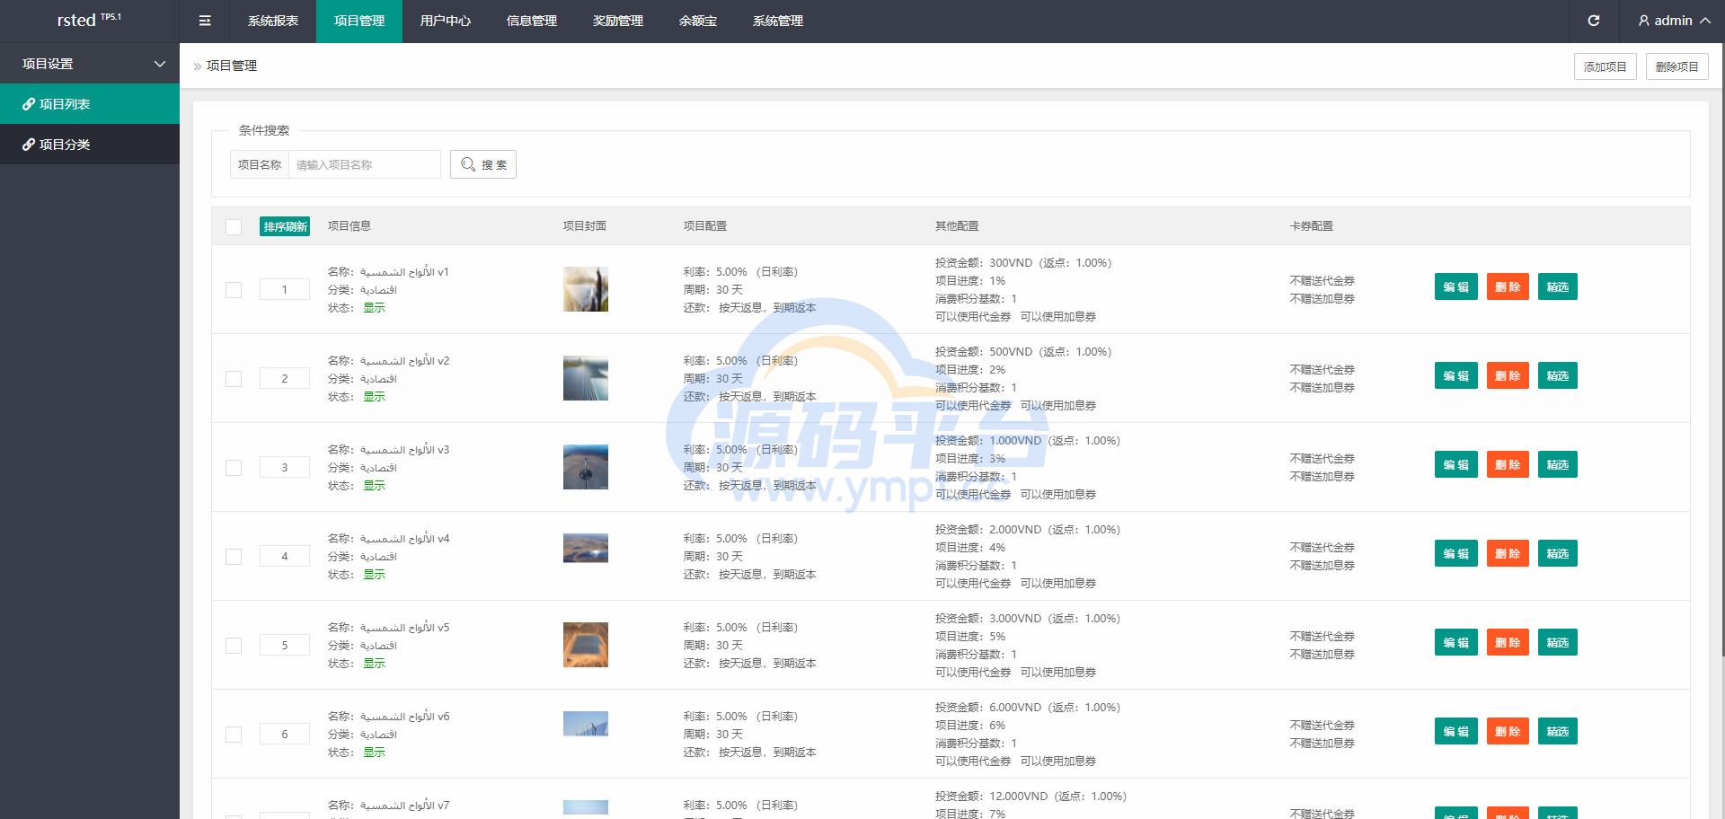Screen dimensions: 1725x819
Task: Open cover thumbnail of project v5
Action: pyautogui.click(x=586, y=645)
